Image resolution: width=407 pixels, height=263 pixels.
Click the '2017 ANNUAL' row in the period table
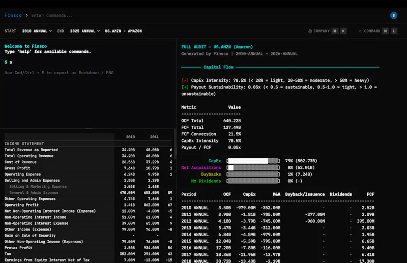click(278, 255)
